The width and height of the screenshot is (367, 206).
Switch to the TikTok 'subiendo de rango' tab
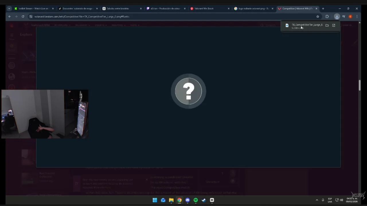78,9
